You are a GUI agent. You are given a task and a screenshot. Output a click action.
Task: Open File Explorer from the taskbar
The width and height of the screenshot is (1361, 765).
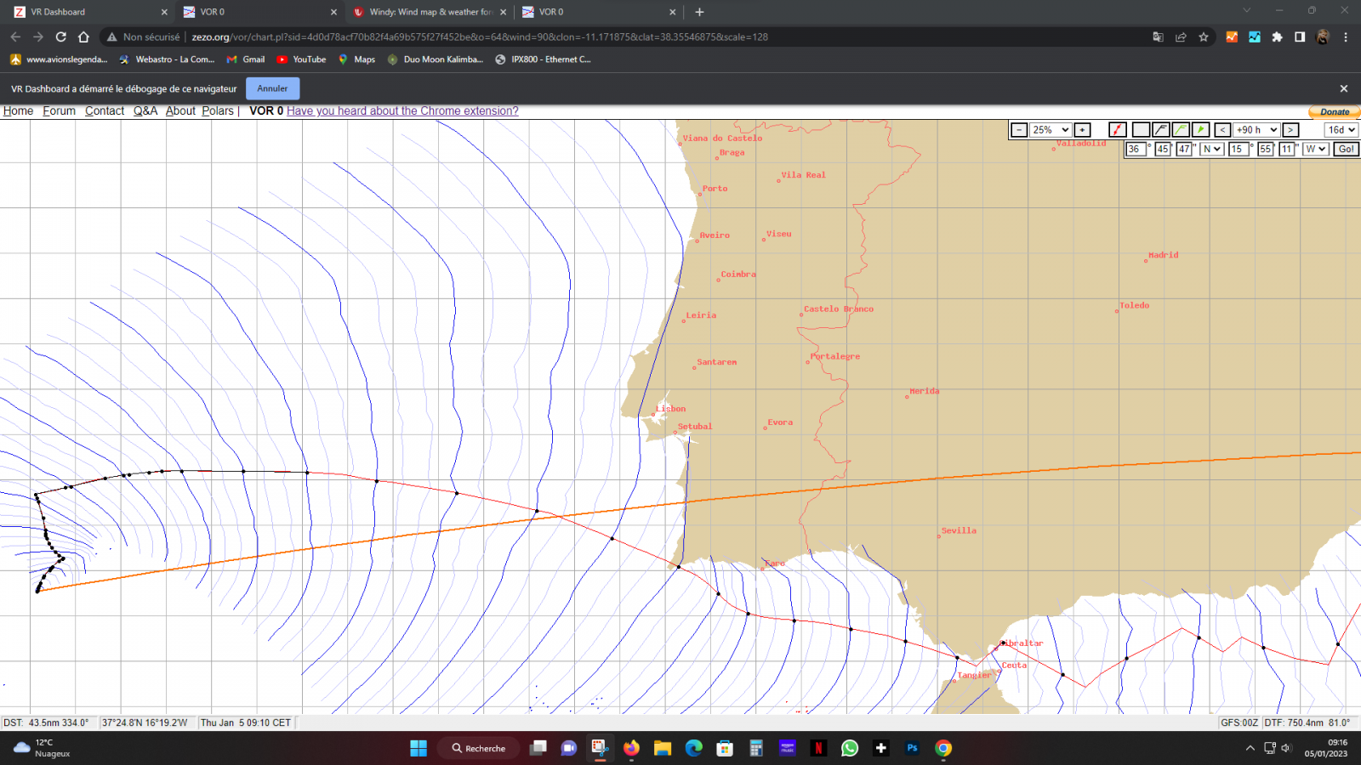[663, 748]
